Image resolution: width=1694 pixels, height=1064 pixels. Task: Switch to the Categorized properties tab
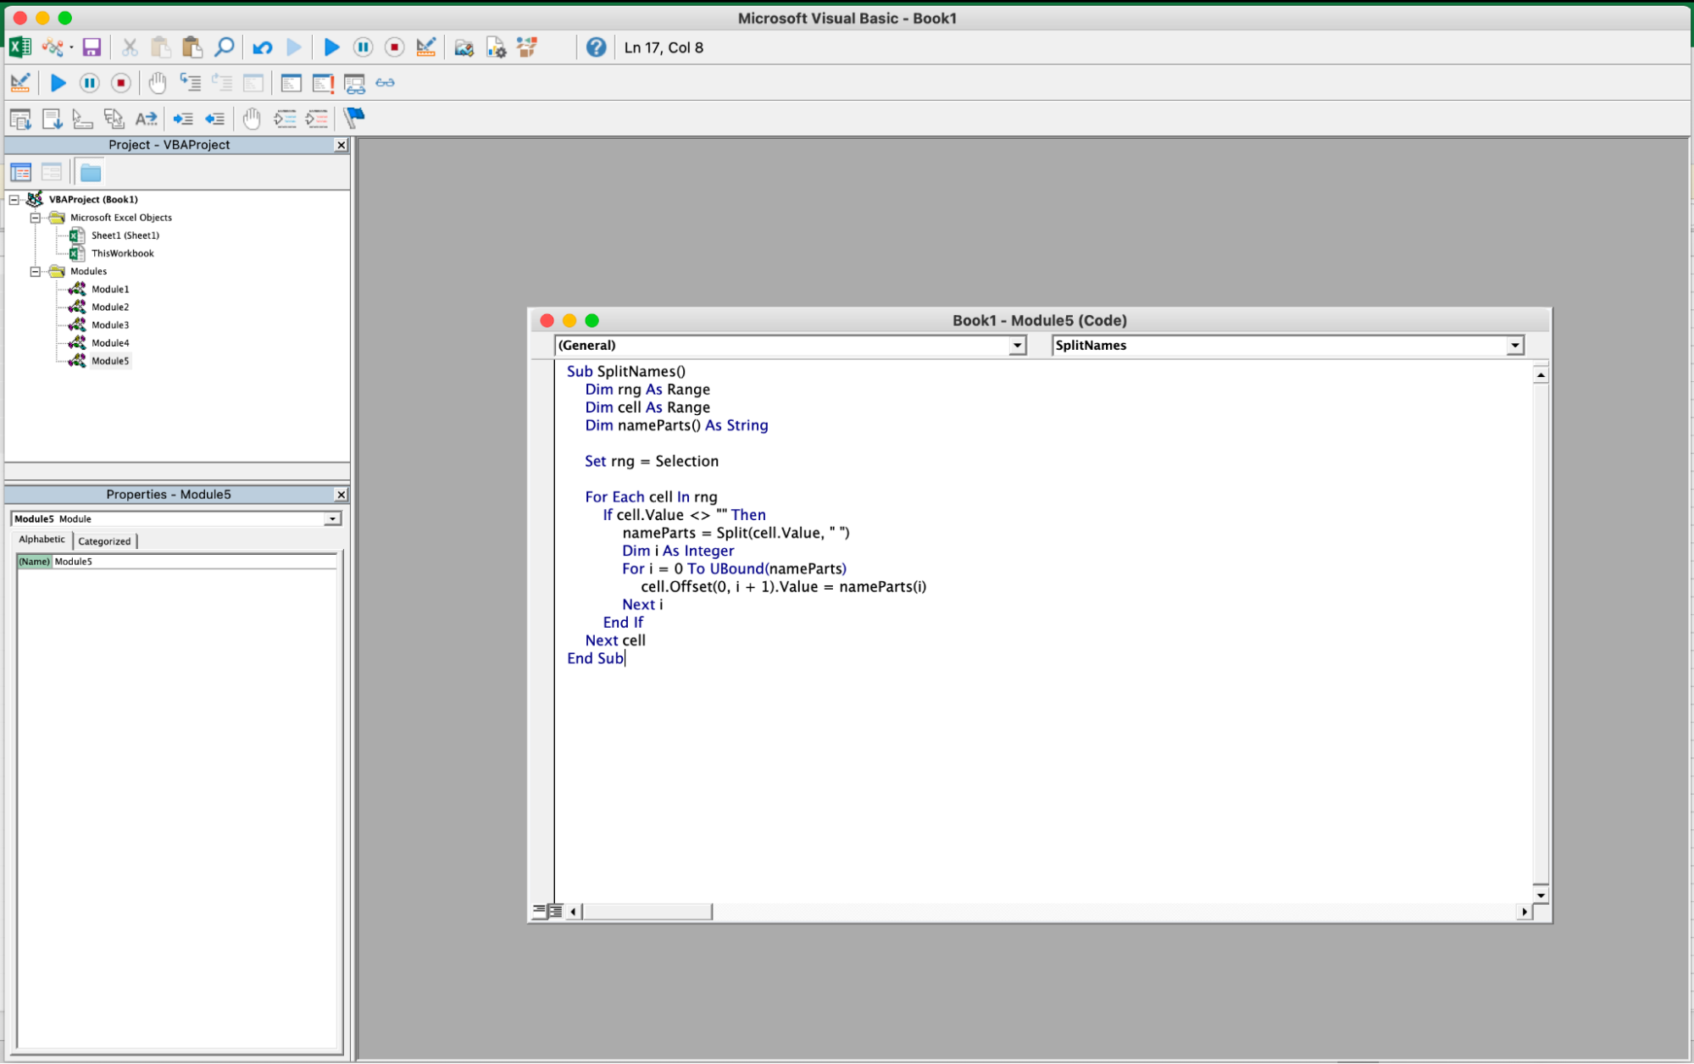(104, 540)
